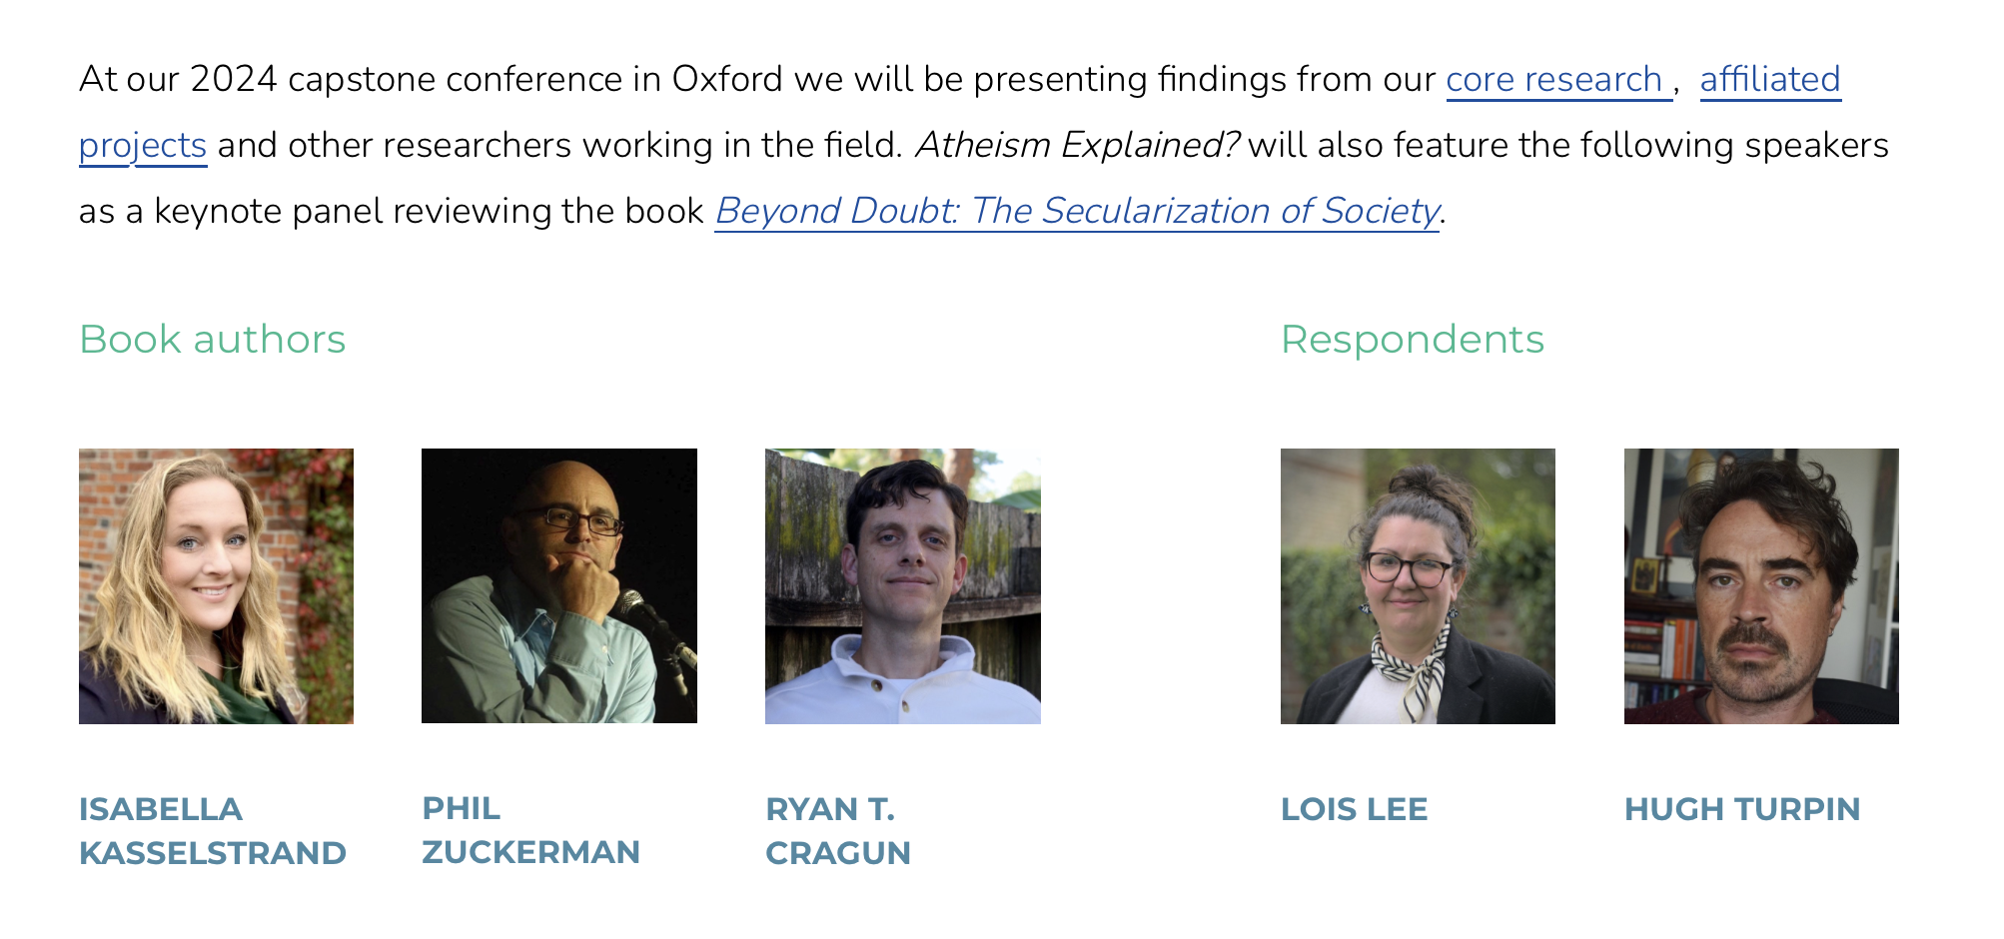Click the italic "Atheism Explained?" text
This screenshot has width=2004, height=939.
pyautogui.click(x=1076, y=146)
